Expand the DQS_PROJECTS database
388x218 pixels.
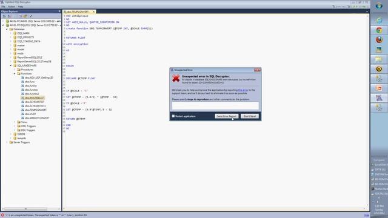coord(11,38)
